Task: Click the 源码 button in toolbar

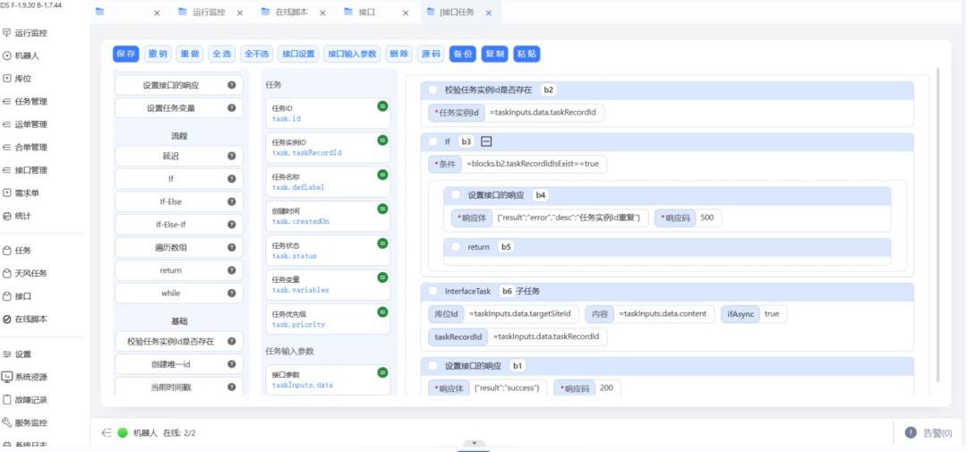Action: click(x=431, y=54)
